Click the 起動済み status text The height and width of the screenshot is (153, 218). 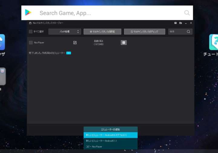click(x=99, y=41)
